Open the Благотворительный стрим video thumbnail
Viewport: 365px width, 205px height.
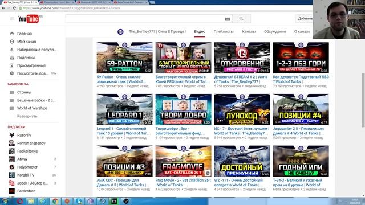[184, 58]
